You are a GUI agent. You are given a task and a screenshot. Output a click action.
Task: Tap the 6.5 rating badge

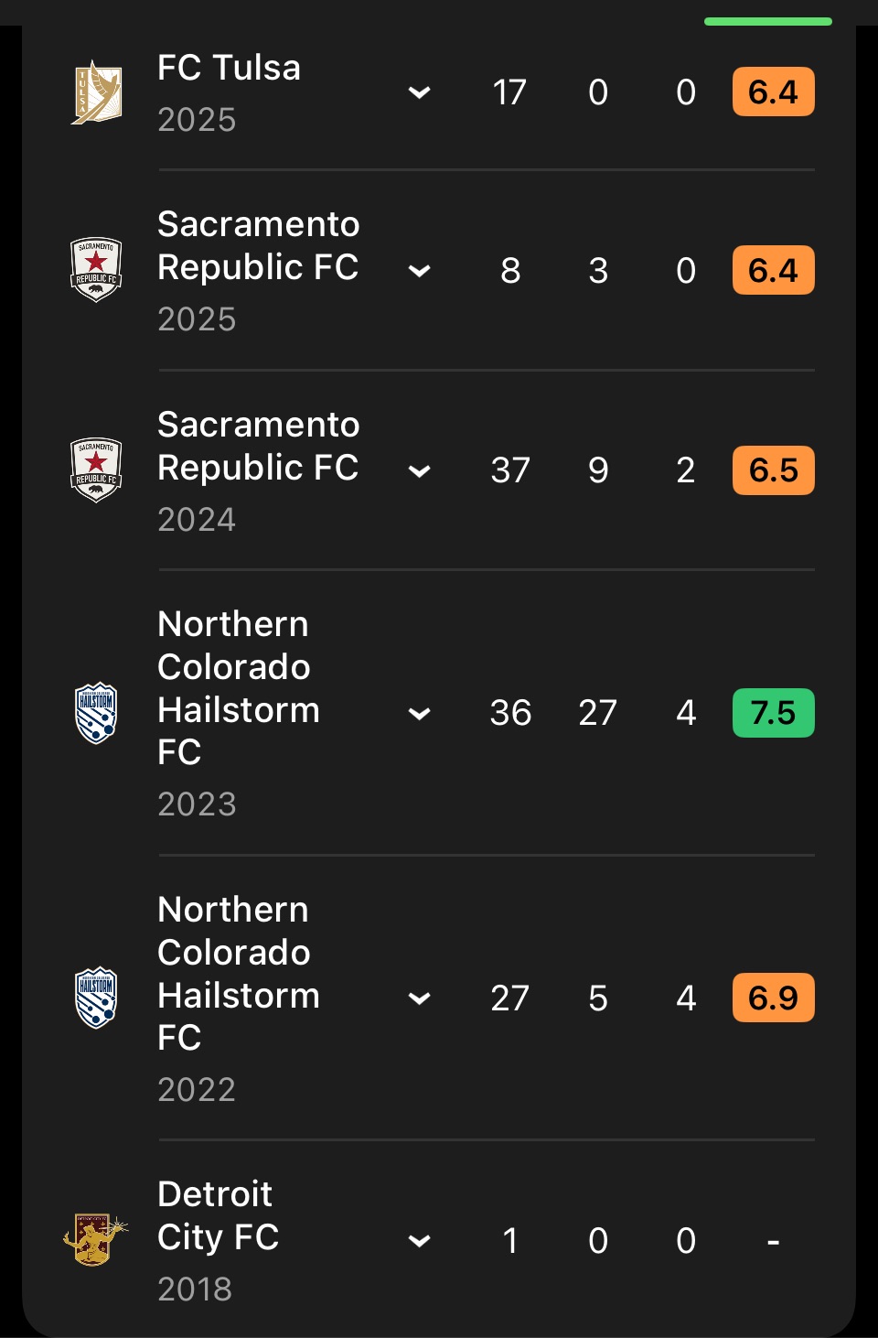(x=773, y=470)
